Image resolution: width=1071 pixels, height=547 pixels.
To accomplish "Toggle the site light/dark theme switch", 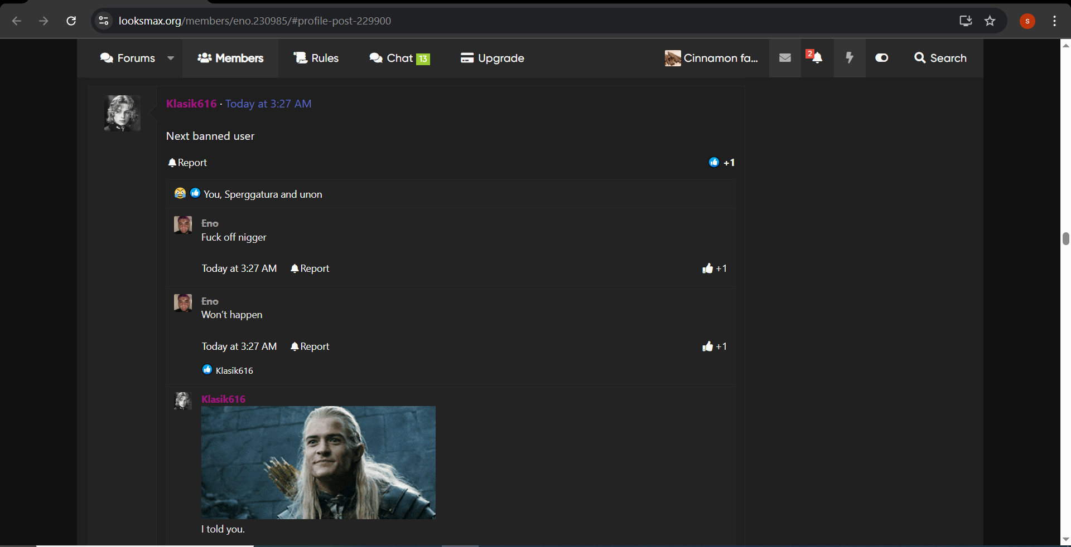I will 881,57.
